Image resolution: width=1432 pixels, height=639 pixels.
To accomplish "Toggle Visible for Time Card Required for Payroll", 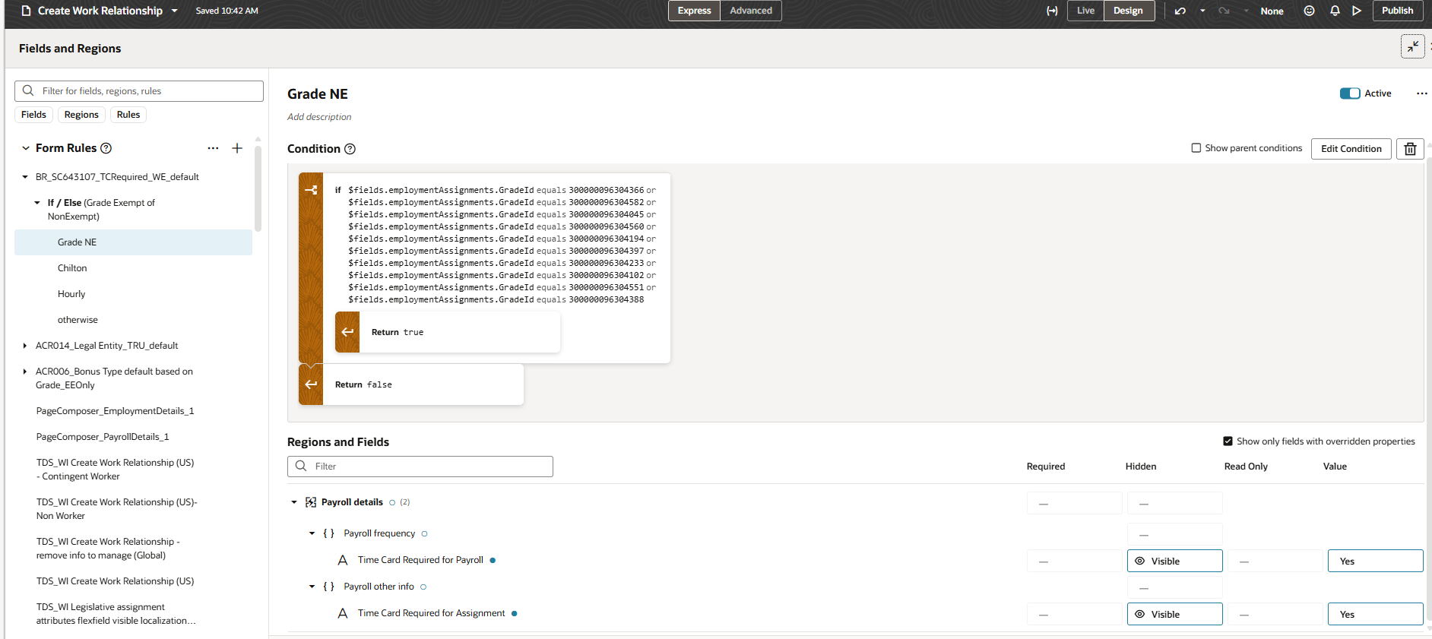I will tap(1174, 561).
